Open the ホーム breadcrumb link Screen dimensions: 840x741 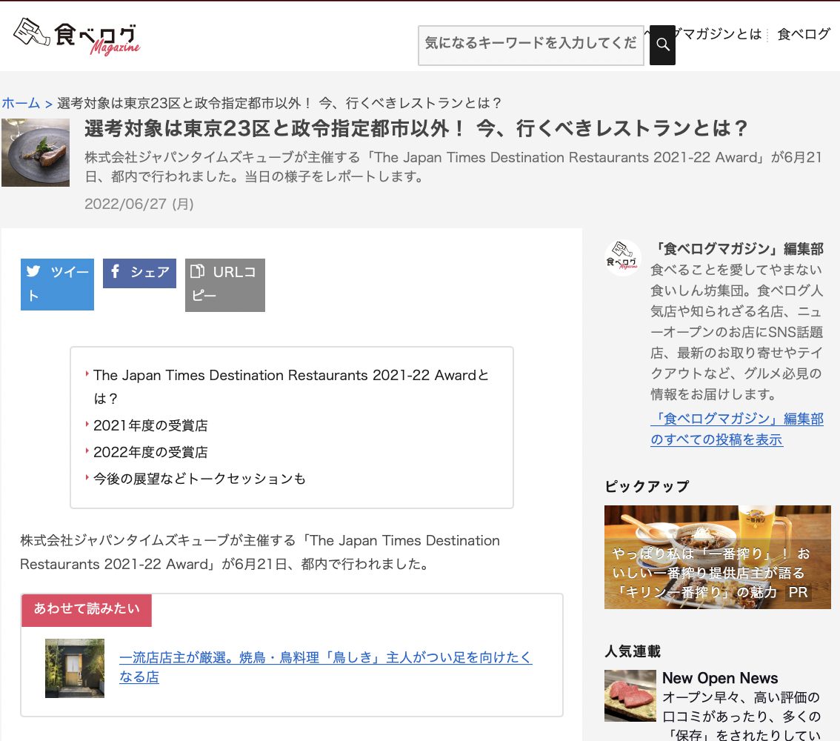pyautogui.click(x=21, y=103)
